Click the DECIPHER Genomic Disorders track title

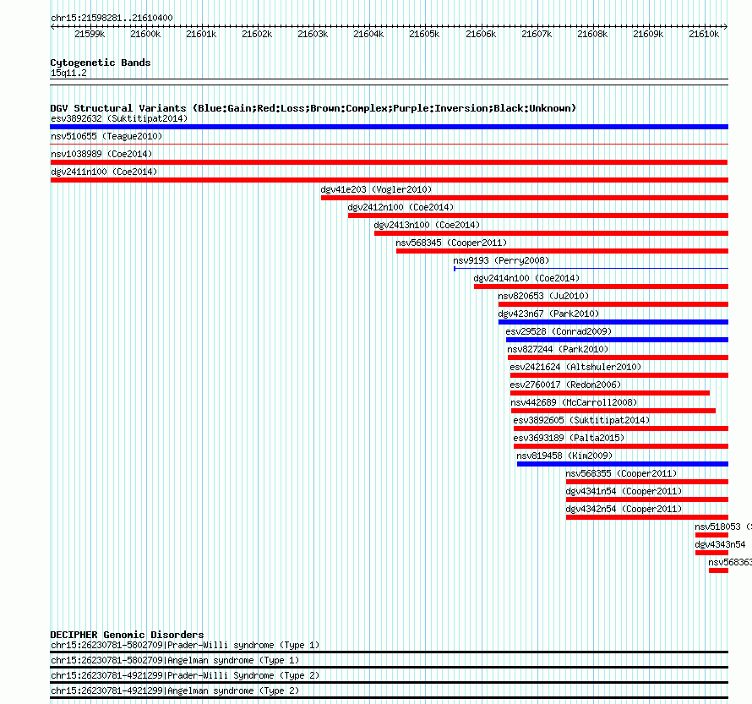tap(127, 635)
